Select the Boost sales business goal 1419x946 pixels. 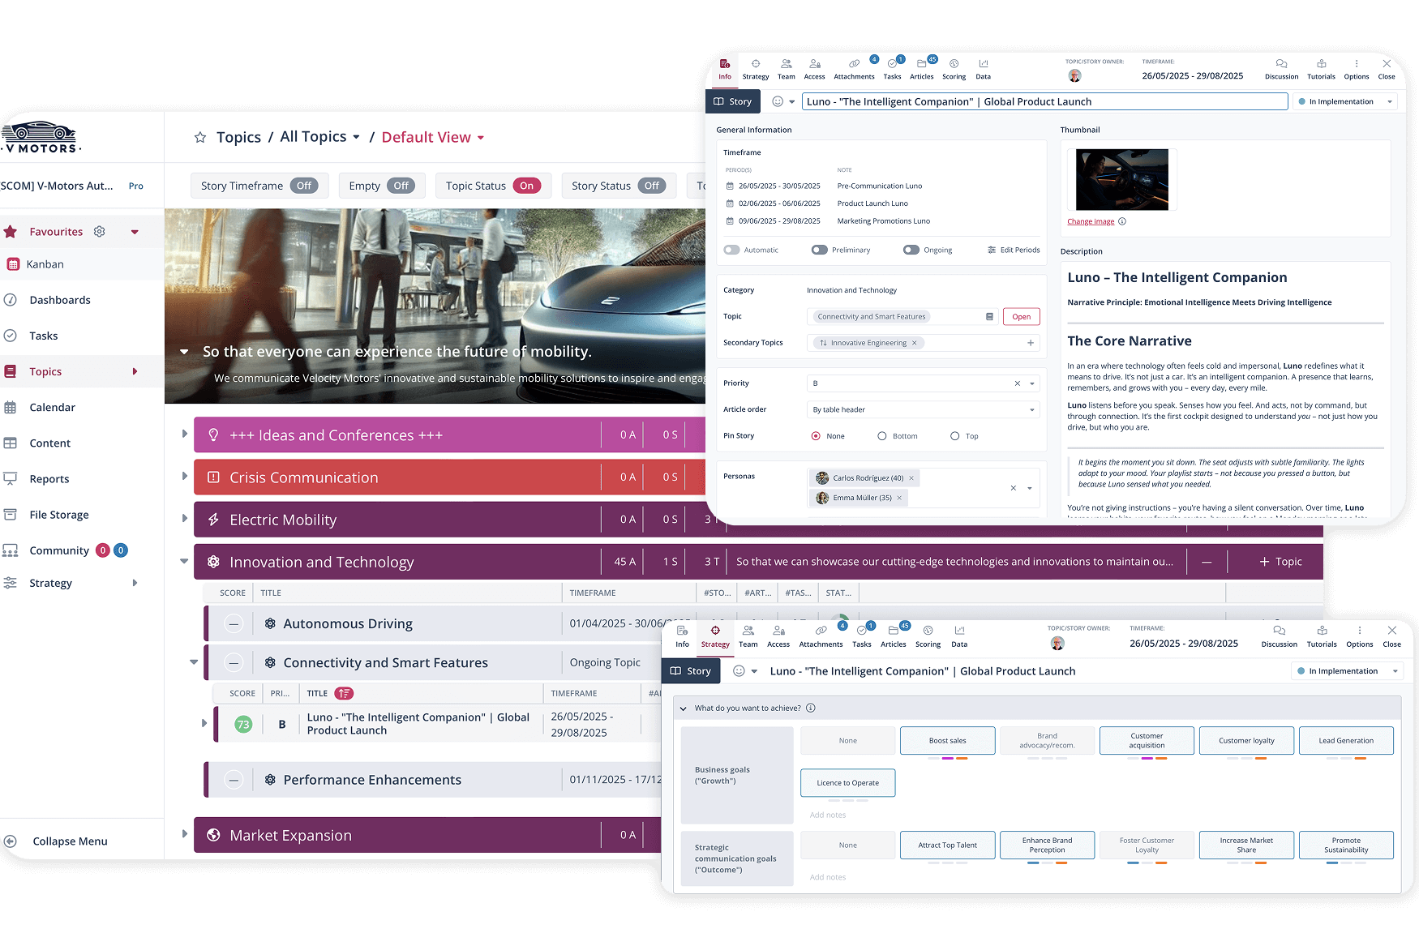pos(947,740)
